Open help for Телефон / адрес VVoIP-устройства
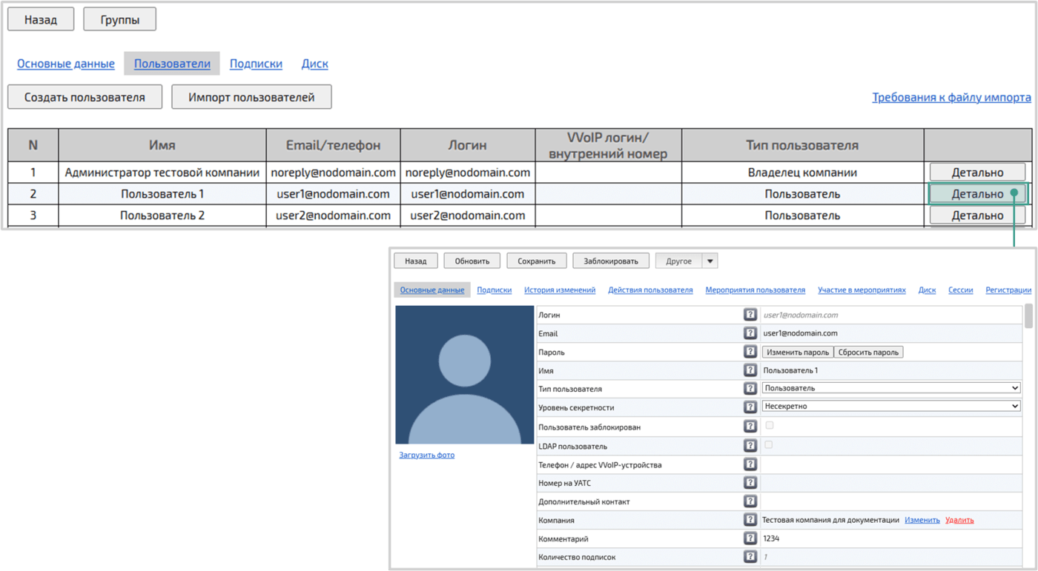This screenshot has width=1038, height=571. pyautogui.click(x=750, y=464)
